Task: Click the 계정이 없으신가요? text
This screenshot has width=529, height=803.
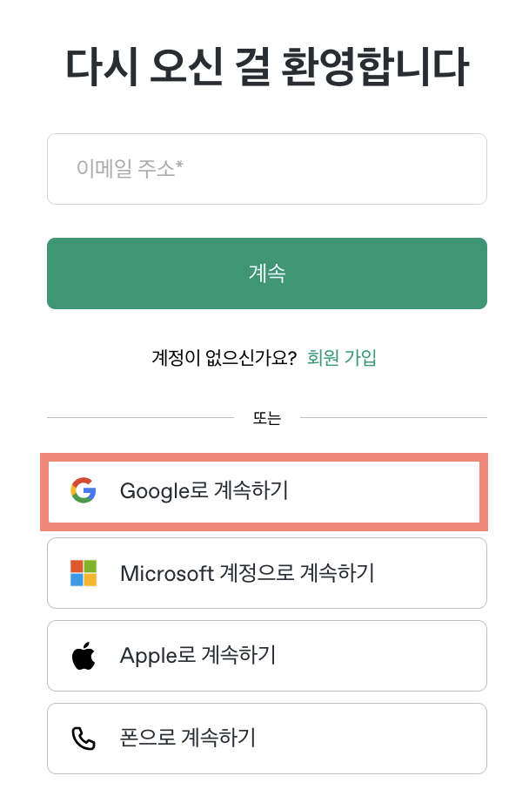Action: (224, 357)
